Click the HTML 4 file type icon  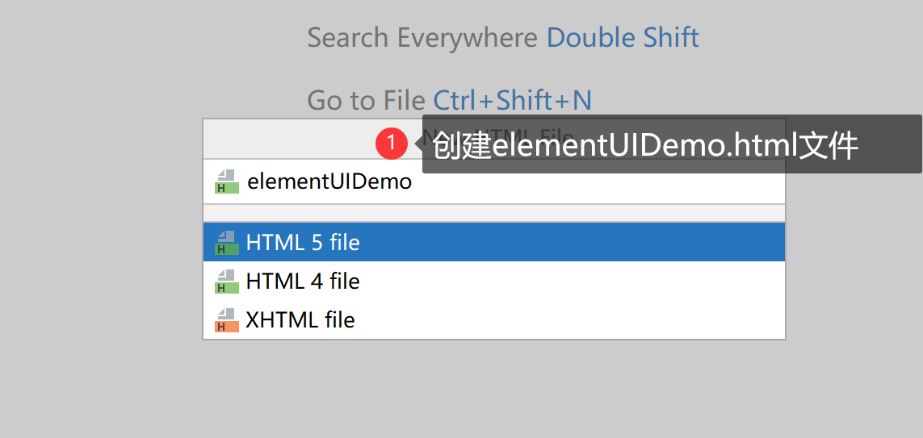[x=227, y=281]
